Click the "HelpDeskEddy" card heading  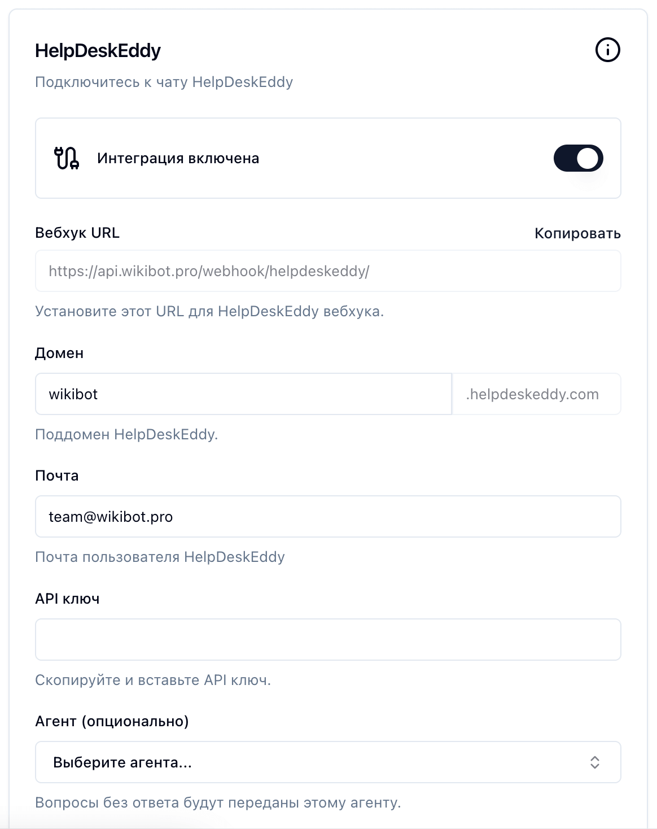[x=98, y=51]
